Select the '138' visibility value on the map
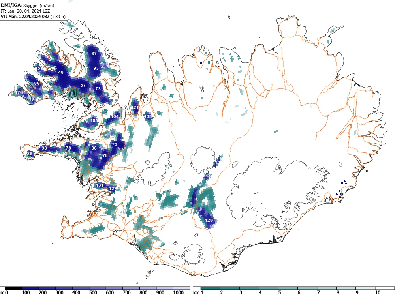This screenshot has width=395, height=296. pyautogui.click(x=148, y=116)
